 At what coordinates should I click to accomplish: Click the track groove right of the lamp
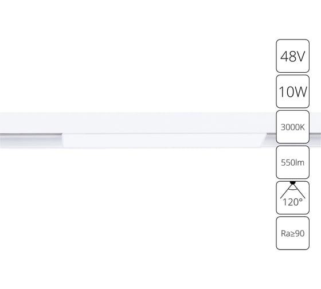(271, 134)
